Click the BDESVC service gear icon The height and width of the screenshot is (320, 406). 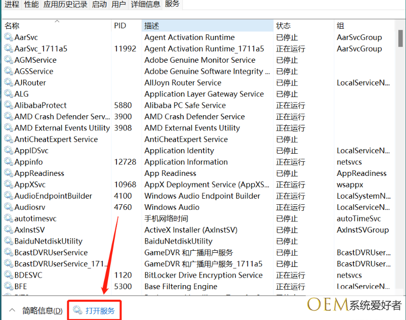pos(9,275)
